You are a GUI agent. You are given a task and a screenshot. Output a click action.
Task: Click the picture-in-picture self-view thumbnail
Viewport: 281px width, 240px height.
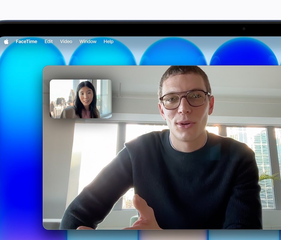point(80,99)
